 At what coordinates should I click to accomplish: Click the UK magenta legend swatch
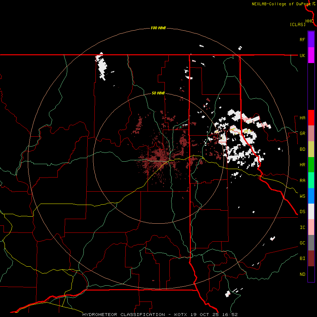pyautogui.click(x=311, y=55)
